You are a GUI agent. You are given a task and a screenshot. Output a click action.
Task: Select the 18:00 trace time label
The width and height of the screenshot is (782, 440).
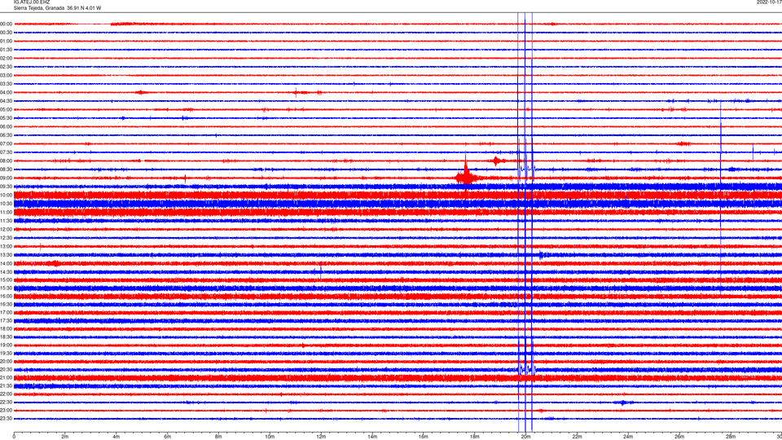click(x=6, y=328)
